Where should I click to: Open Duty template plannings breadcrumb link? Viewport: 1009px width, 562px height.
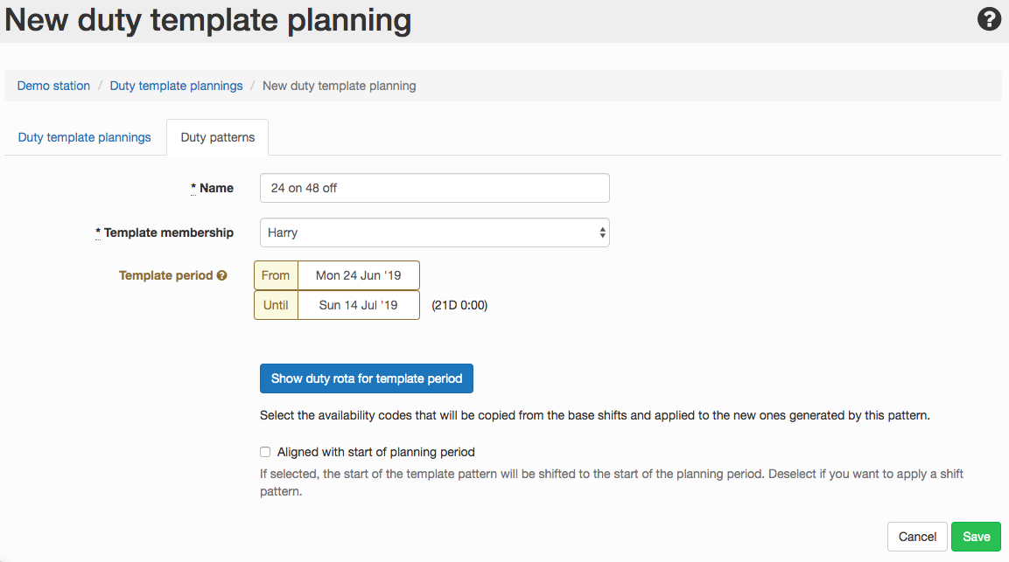coord(176,86)
